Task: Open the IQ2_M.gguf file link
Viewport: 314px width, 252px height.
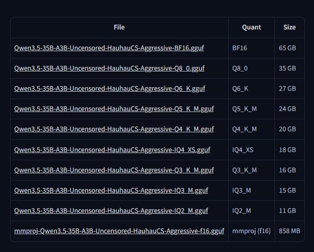Action: point(111,210)
